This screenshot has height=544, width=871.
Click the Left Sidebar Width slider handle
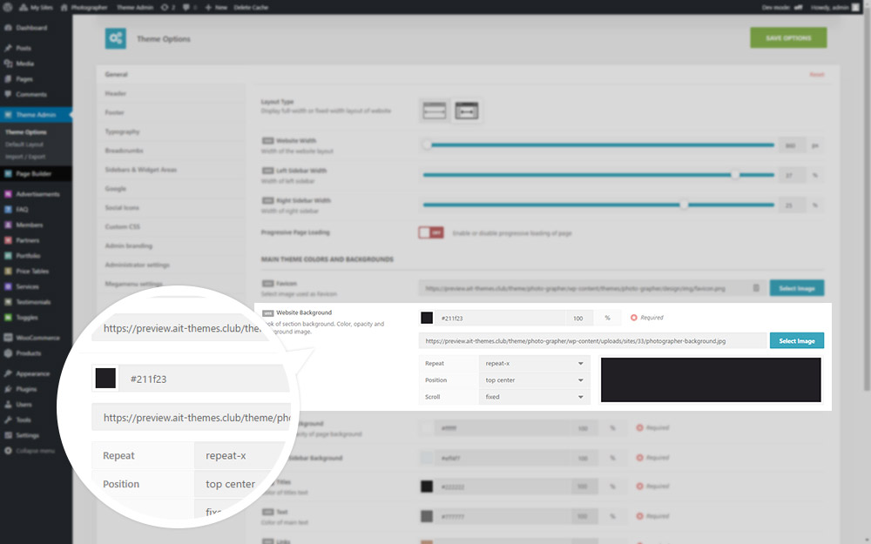tap(735, 175)
